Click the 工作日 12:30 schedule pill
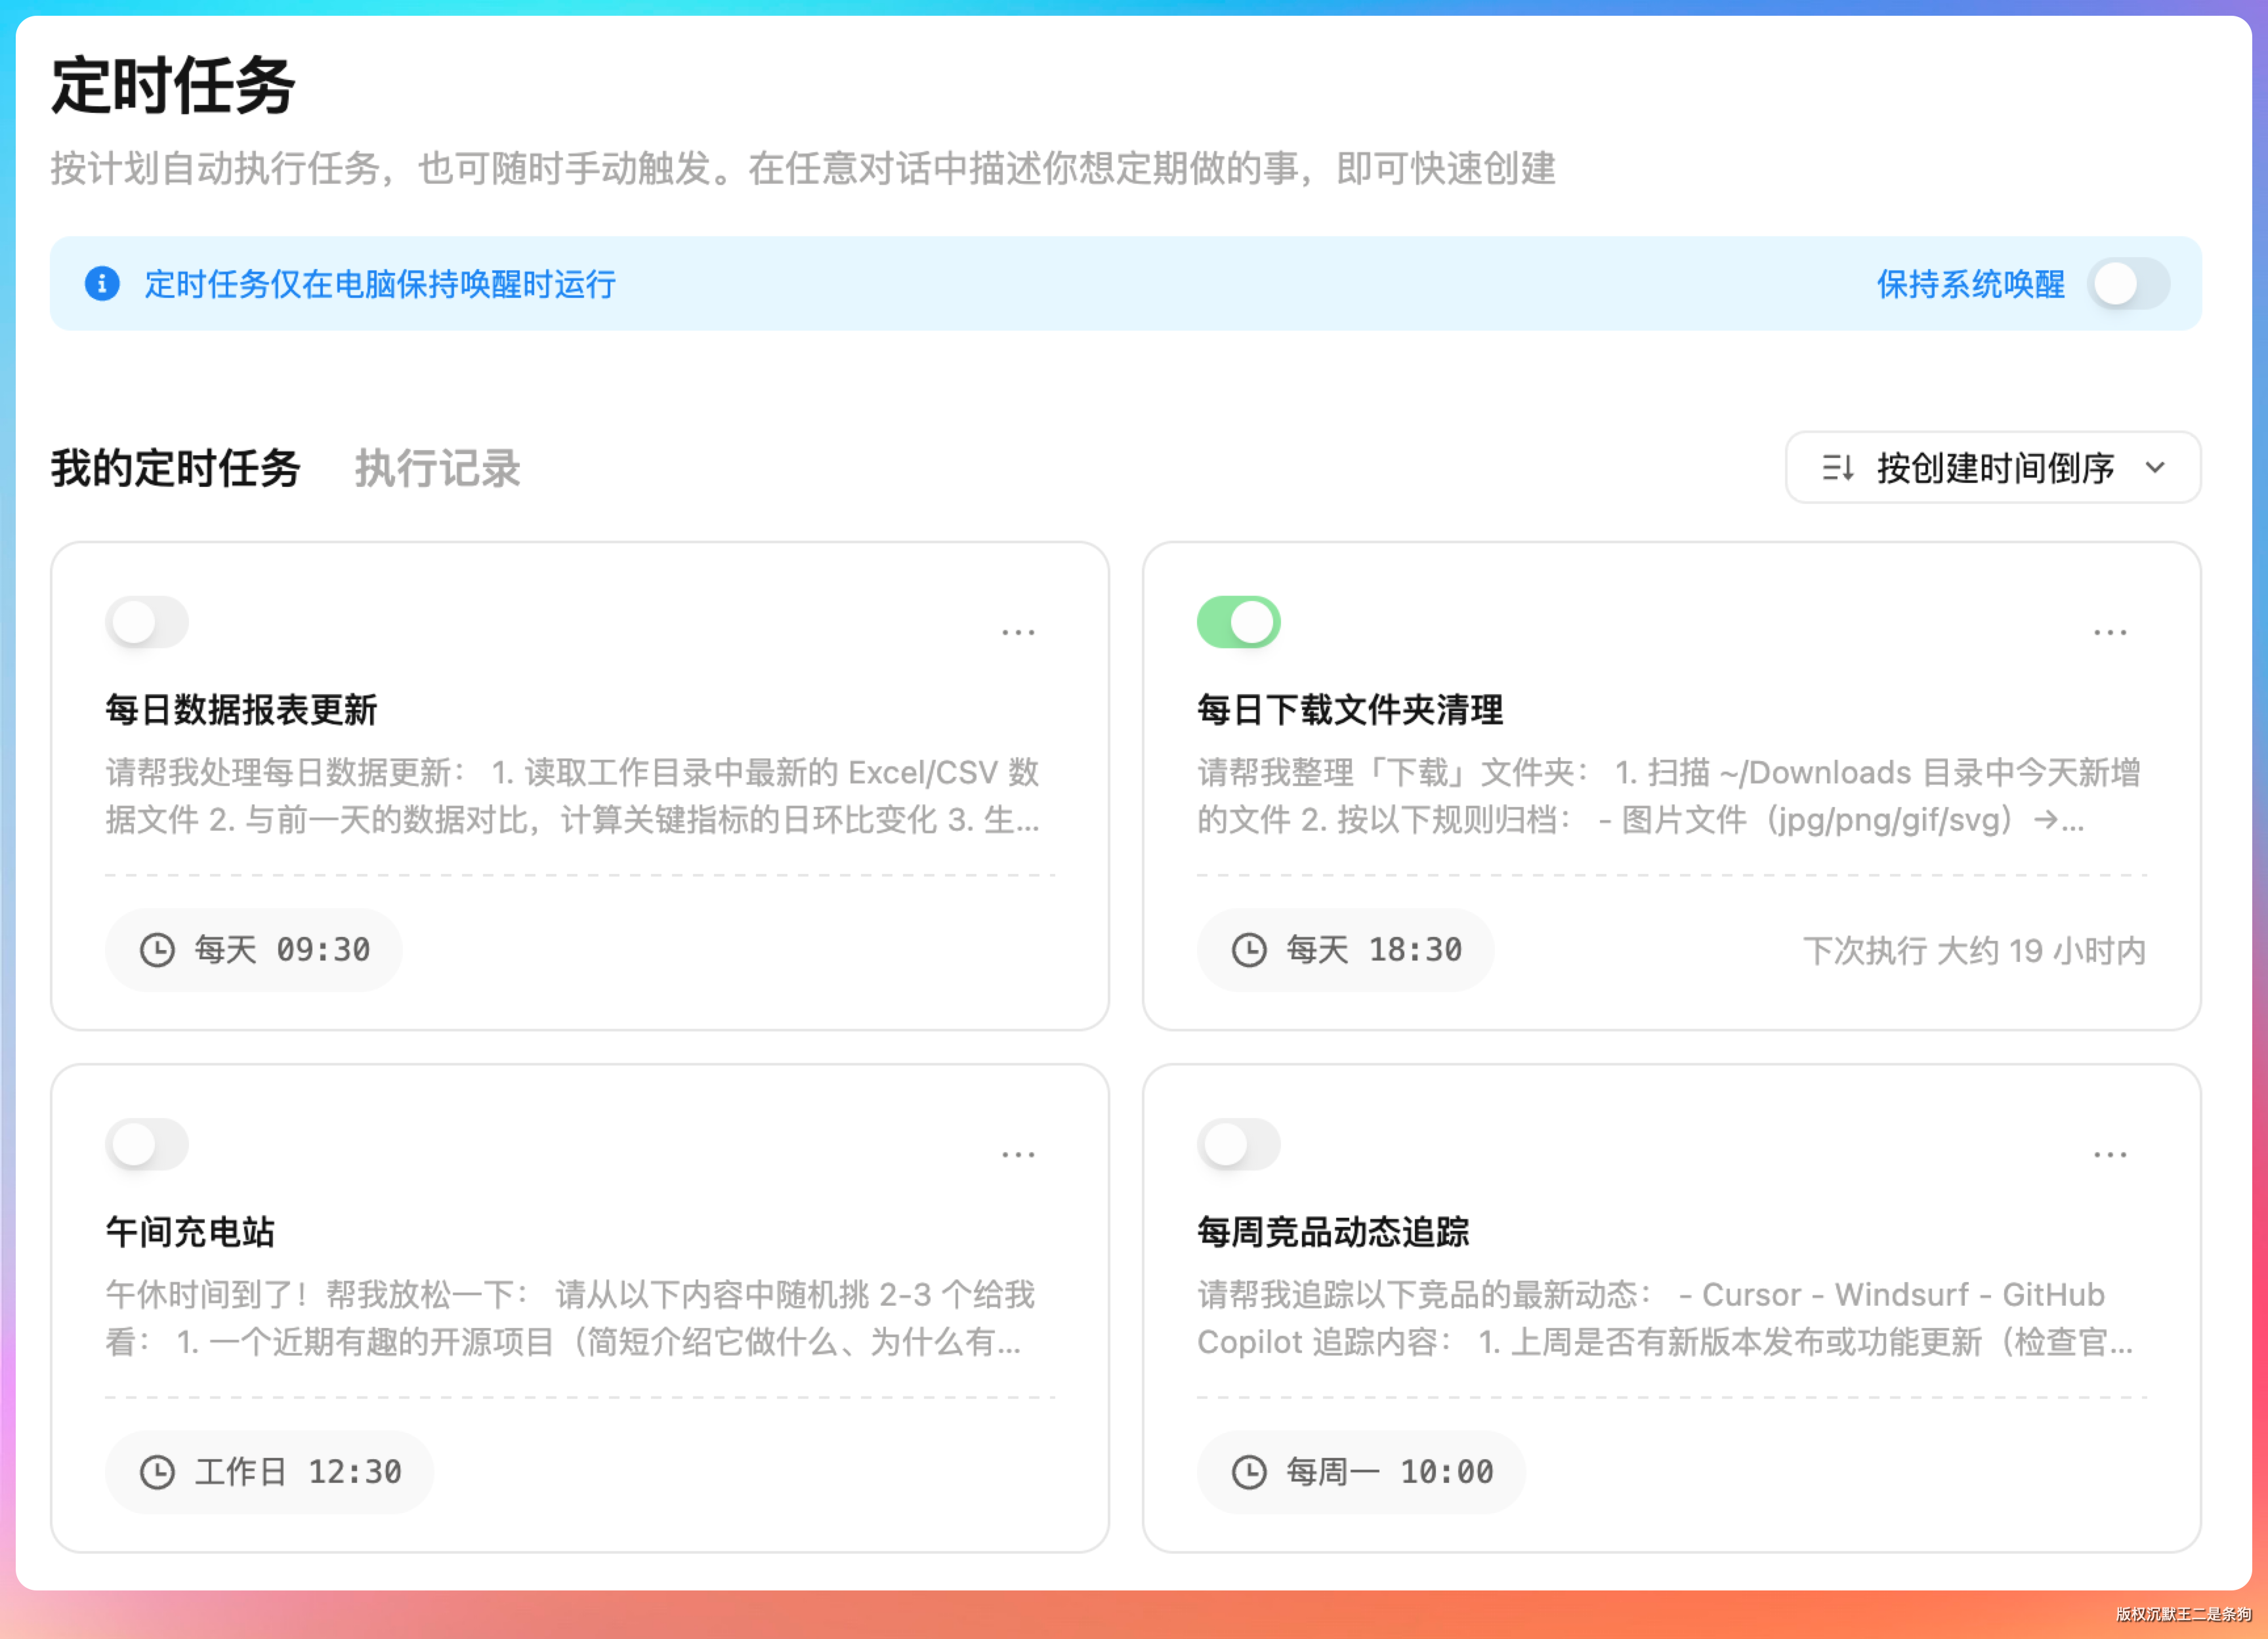 tap(270, 1472)
